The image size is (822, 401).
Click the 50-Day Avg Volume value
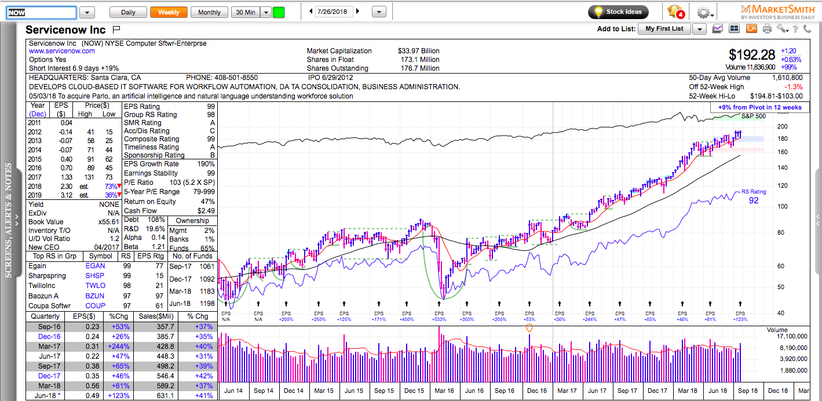coord(787,78)
